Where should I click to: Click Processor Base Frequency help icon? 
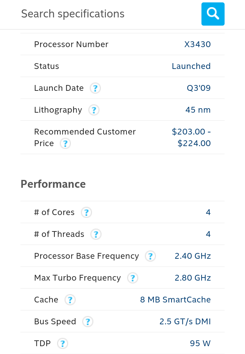point(150,256)
